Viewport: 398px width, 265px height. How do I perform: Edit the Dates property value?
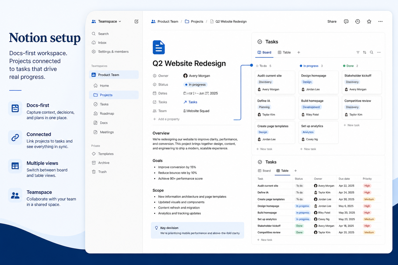(x=201, y=93)
